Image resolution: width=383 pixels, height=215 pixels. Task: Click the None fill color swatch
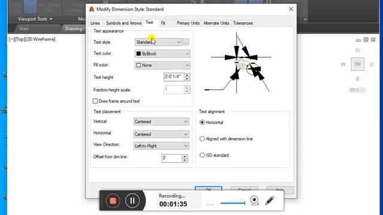[138, 65]
